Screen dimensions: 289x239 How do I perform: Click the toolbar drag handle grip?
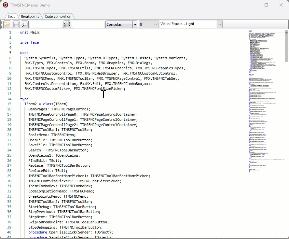[2, 24]
